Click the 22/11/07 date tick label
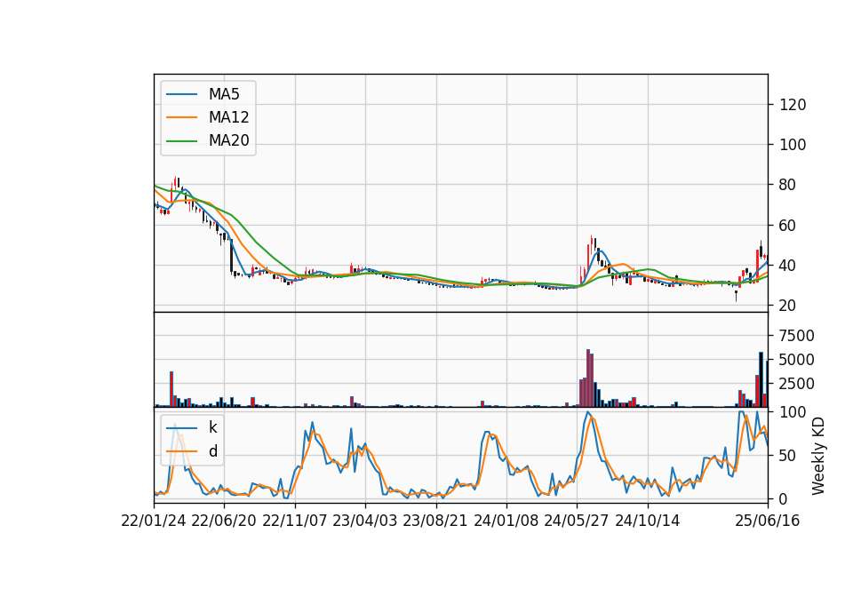The height and width of the screenshot is (613, 853). [295, 521]
